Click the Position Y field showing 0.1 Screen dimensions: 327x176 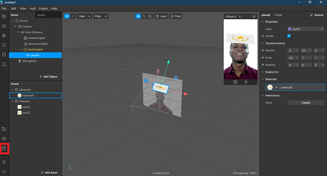coord(306,50)
